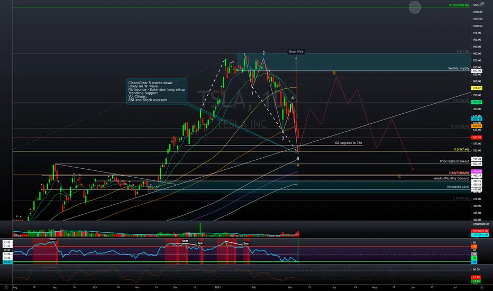
Task: Select the 'GS upgrade to 780' annotation
Action: click(x=349, y=143)
